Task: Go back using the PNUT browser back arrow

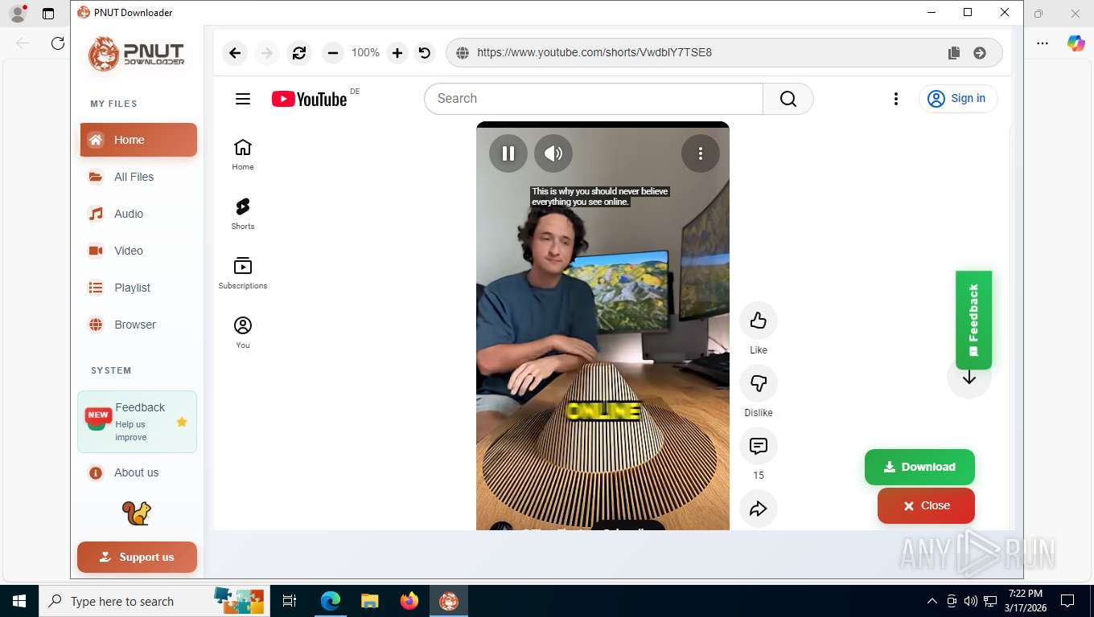Action: pos(235,53)
